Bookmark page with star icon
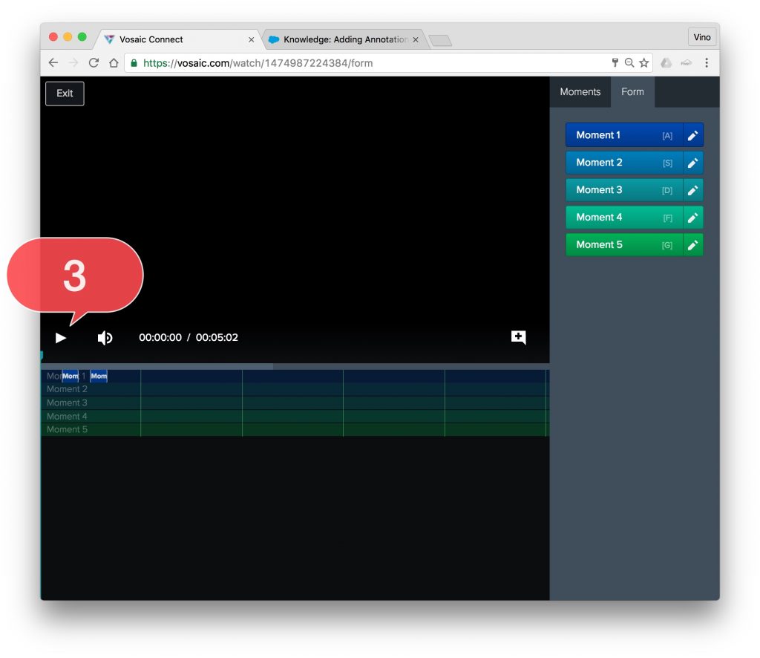Viewport: 760px width, 658px height. pyautogui.click(x=644, y=63)
